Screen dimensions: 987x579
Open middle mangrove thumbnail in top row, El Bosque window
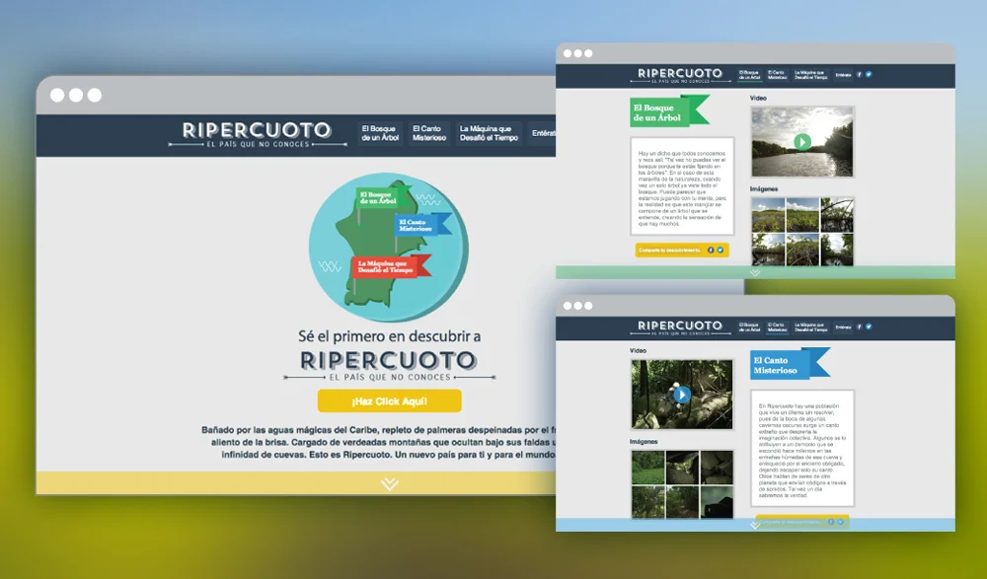(x=801, y=215)
